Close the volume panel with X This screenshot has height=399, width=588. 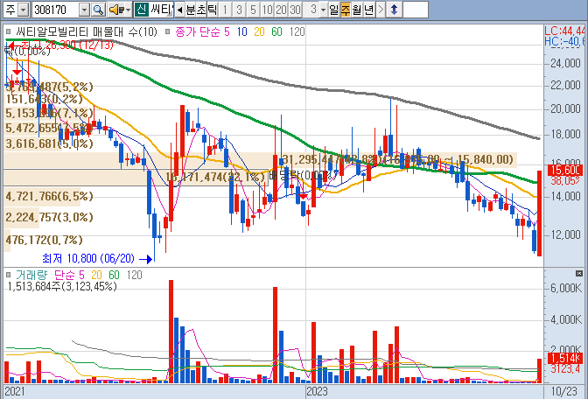[579, 273]
